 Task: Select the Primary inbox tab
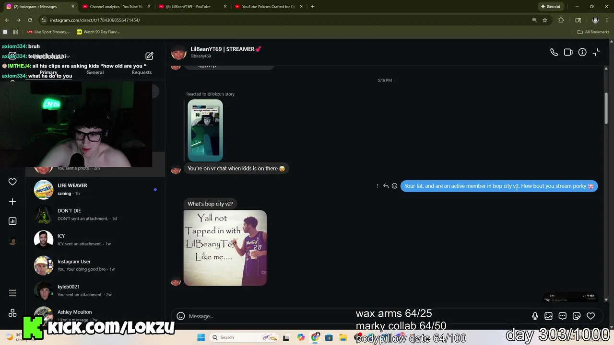coord(48,72)
